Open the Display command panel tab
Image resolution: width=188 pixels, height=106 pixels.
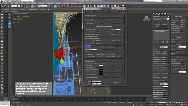[x=165, y=14]
